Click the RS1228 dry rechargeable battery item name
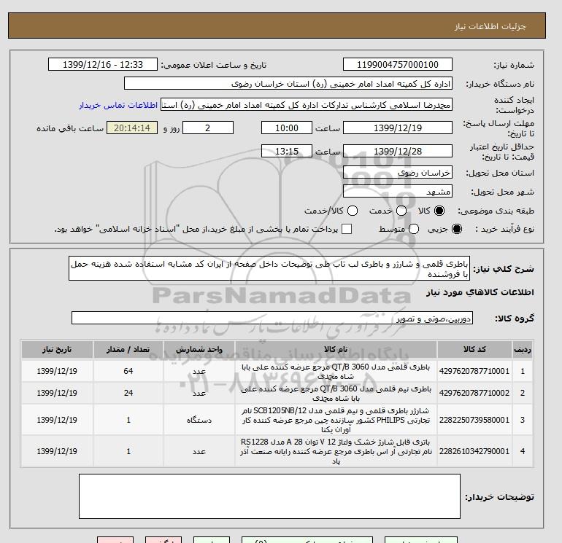Image resolution: width=562 pixels, height=543 pixels. tap(336, 451)
